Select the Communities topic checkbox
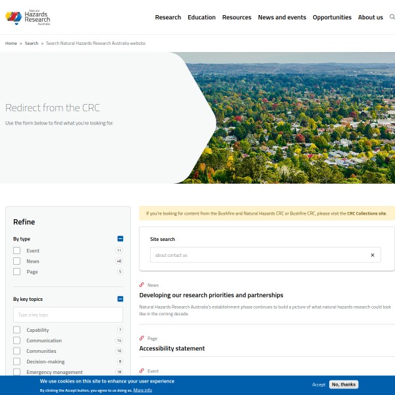This screenshot has width=395, height=395. pos(17,351)
